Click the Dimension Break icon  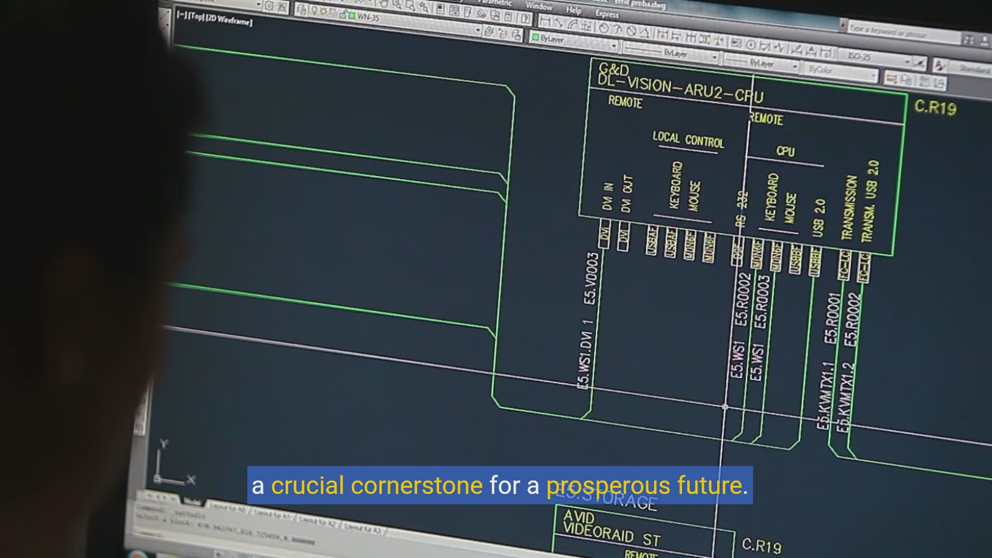(x=720, y=41)
